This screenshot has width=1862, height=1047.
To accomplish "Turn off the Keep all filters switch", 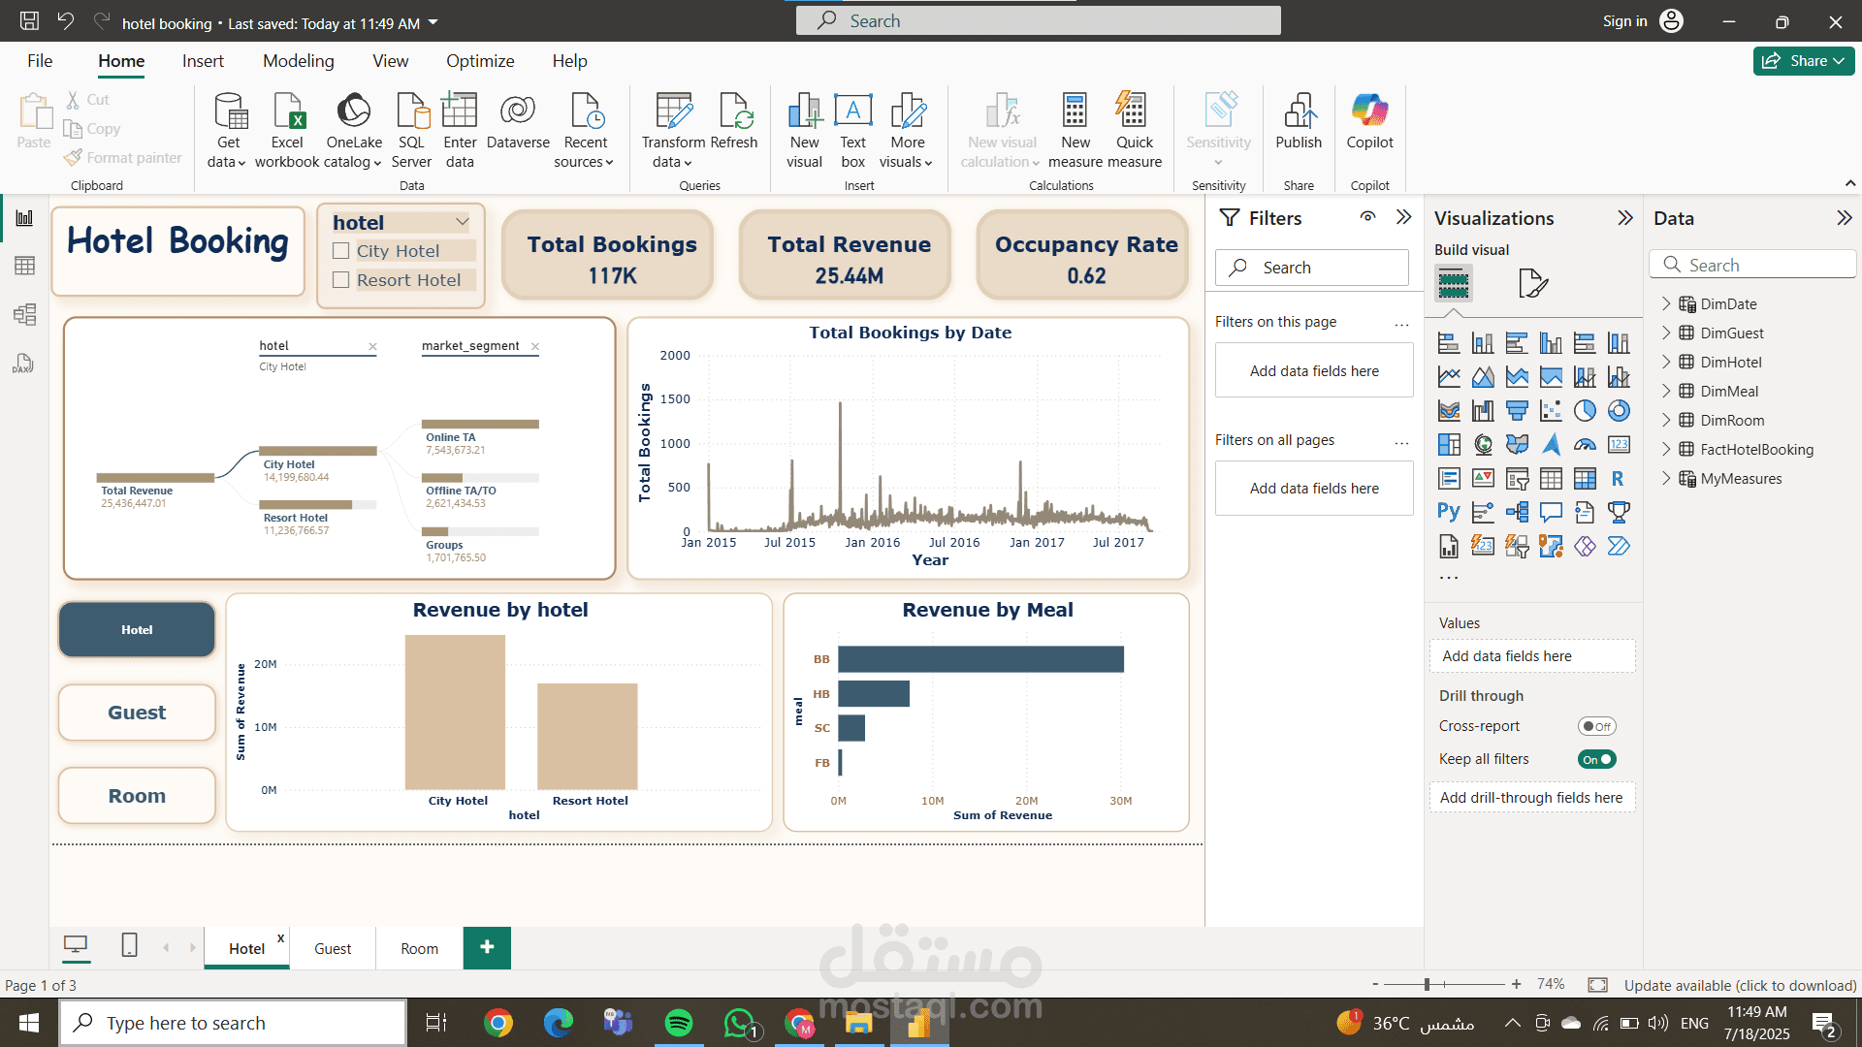I will [1596, 759].
